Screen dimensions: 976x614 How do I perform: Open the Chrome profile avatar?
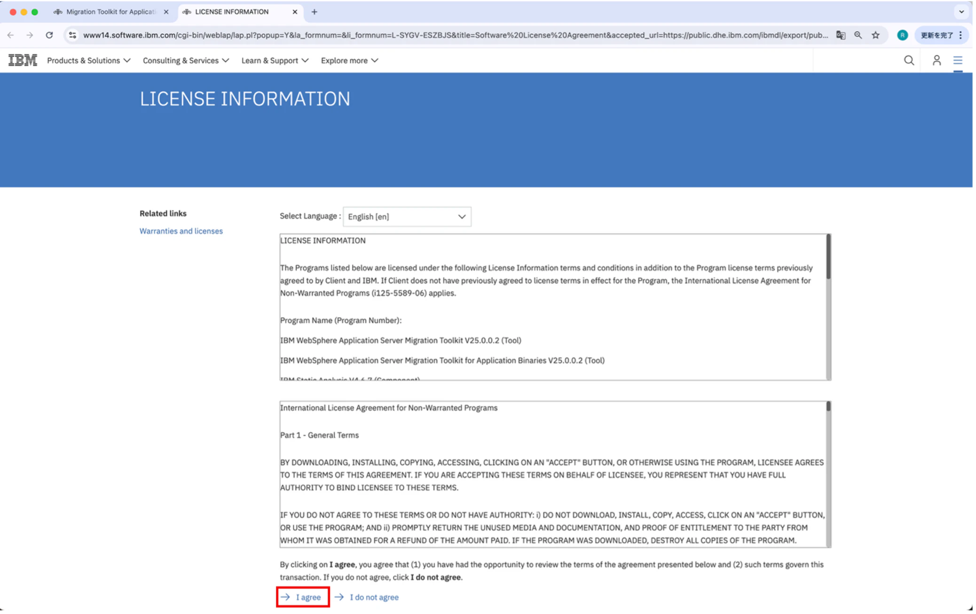pos(902,35)
